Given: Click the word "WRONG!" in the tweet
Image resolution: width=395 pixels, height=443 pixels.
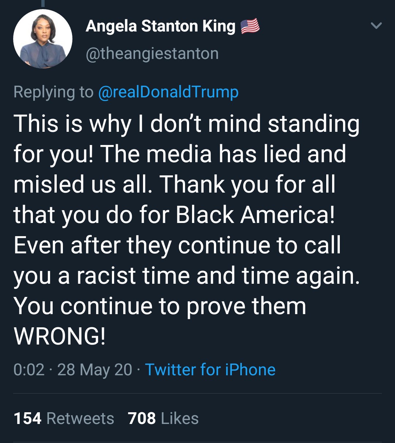Looking at the screenshot, I should tap(60, 336).
